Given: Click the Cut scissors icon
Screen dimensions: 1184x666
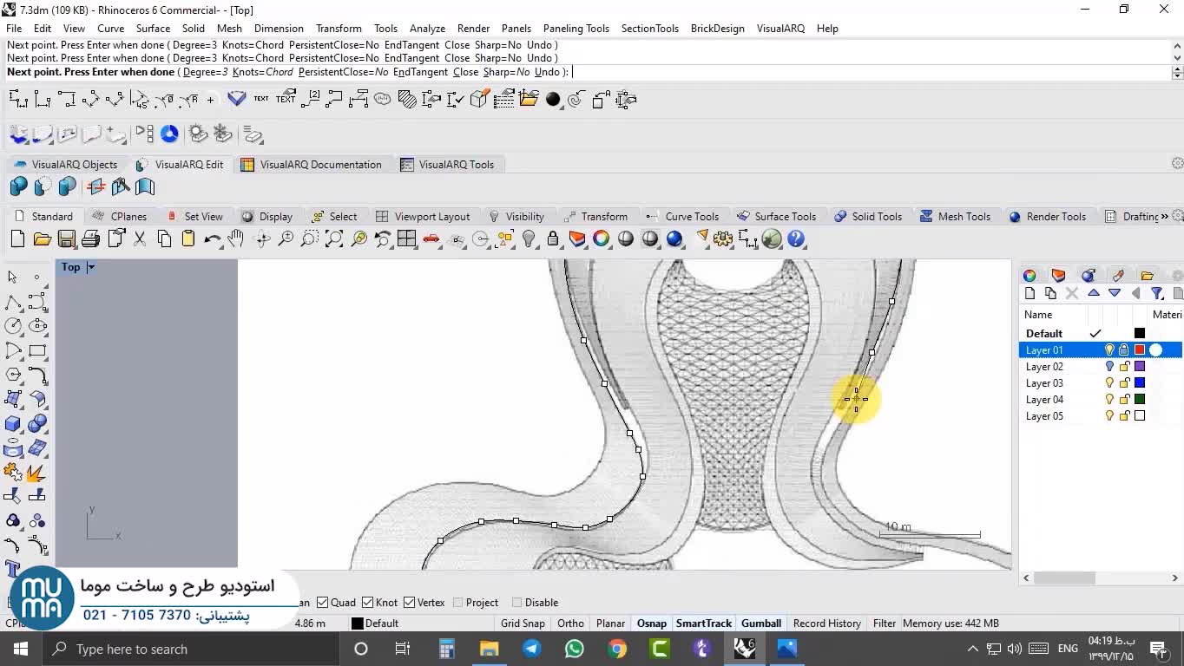Looking at the screenshot, I should (139, 239).
